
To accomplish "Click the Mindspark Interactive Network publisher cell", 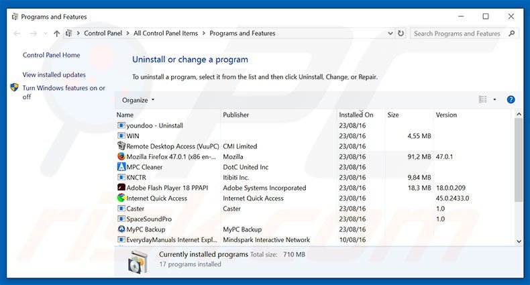I will [x=266, y=240].
